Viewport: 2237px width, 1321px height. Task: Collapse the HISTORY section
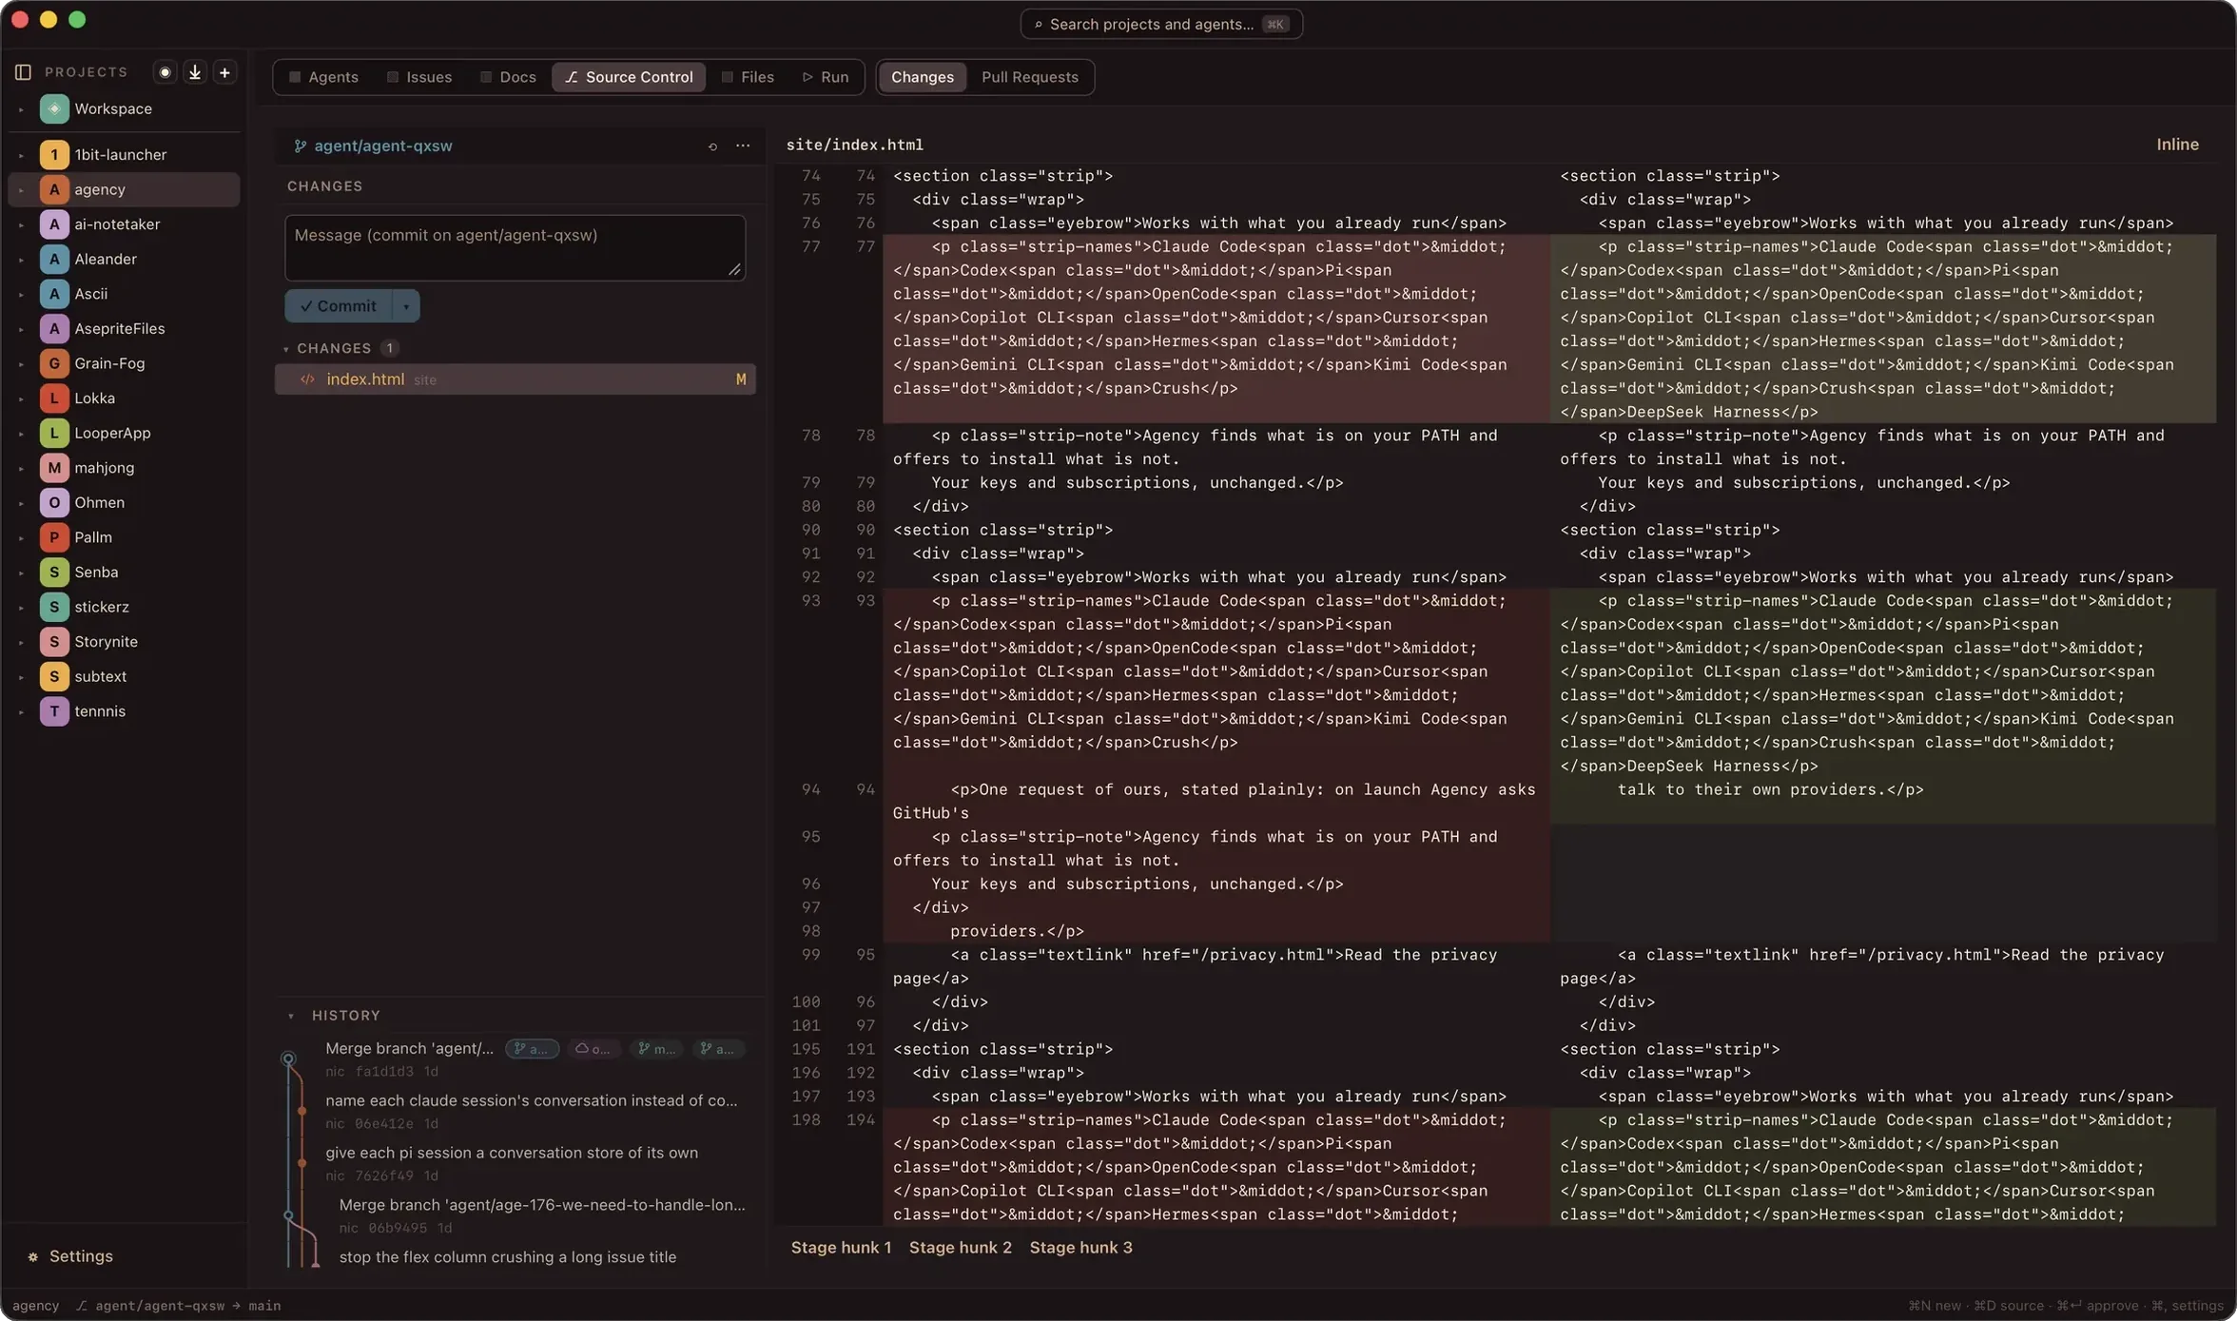pos(291,1016)
